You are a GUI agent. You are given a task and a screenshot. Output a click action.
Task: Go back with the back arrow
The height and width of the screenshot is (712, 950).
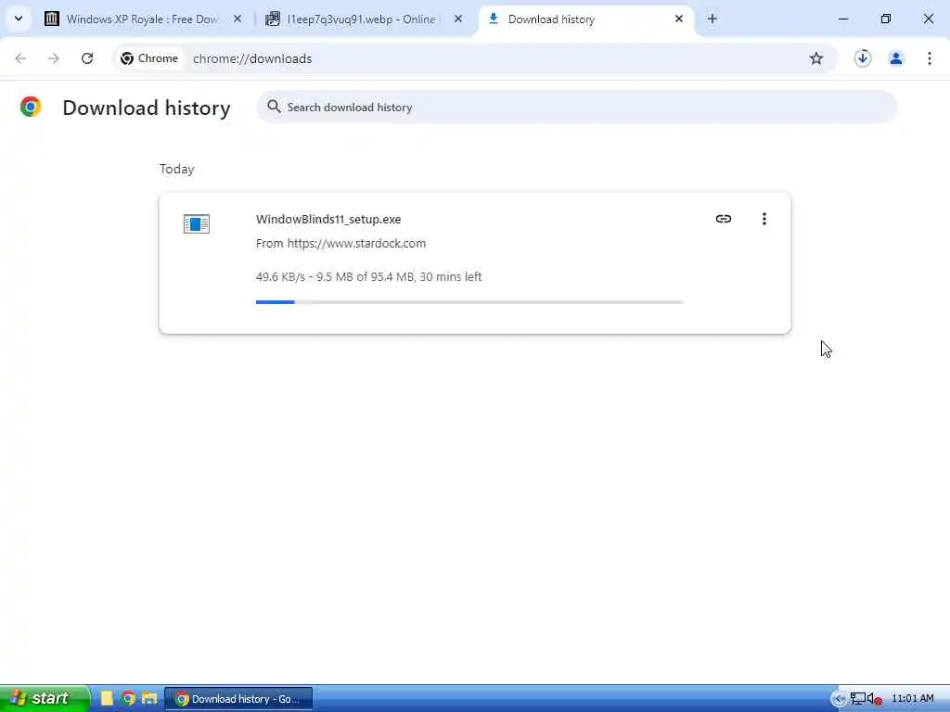point(20,58)
